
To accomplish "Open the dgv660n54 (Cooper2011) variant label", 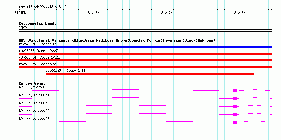I will pyautogui.click(x=40, y=57).
